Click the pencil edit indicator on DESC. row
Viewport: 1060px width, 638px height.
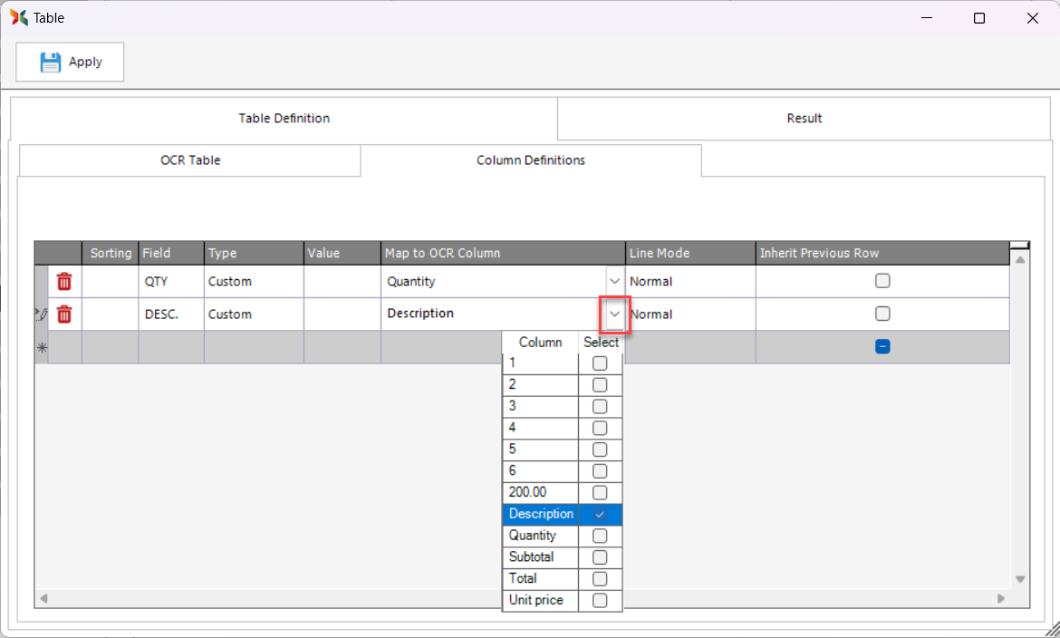(40, 314)
